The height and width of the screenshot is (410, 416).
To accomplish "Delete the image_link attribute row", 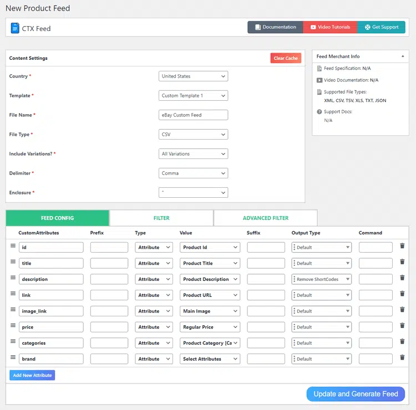I will pos(402,310).
